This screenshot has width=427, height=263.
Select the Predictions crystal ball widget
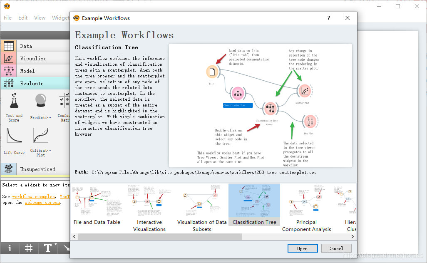point(40,107)
